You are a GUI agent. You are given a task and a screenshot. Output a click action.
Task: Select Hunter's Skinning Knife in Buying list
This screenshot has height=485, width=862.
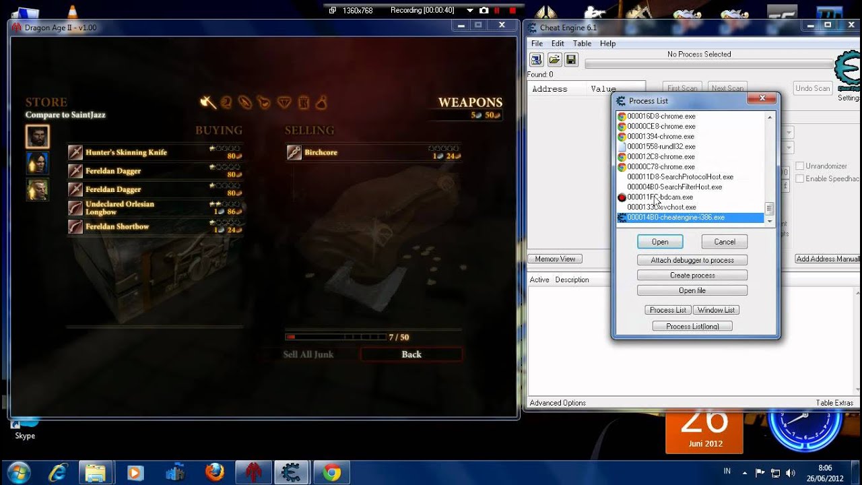[x=155, y=152]
